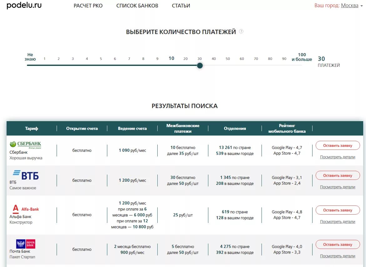
Task: Click Оставить заявку for Сбербанк
Action: [x=338, y=145]
